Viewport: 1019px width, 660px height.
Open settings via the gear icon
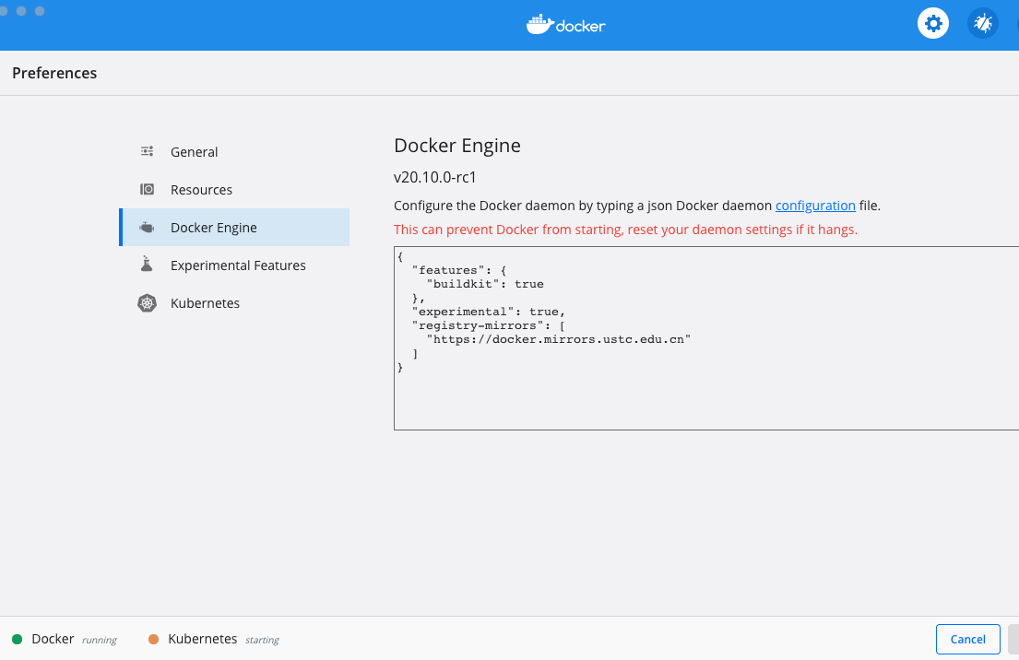pos(932,23)
